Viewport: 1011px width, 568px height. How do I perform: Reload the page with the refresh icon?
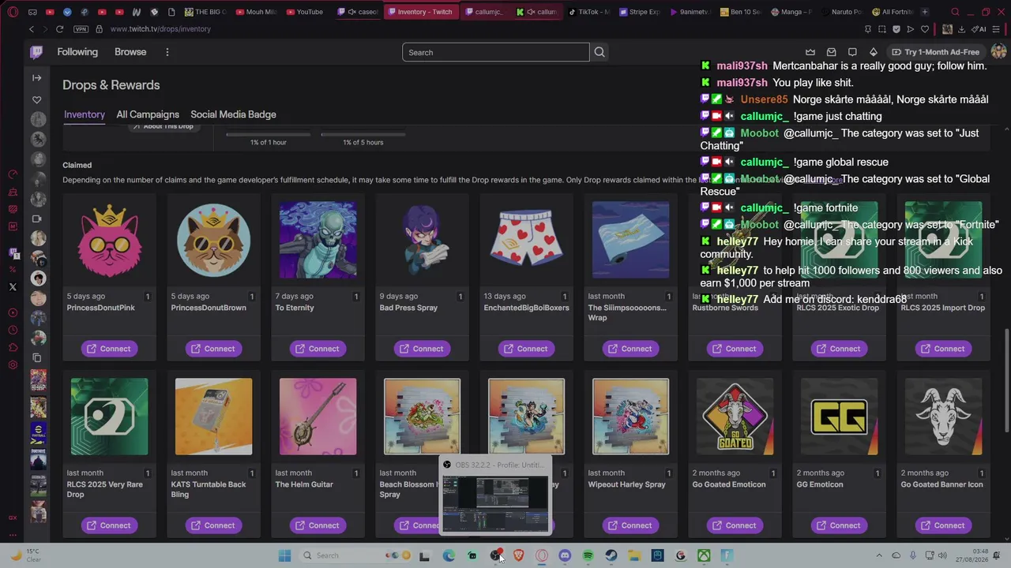point(59,29)
